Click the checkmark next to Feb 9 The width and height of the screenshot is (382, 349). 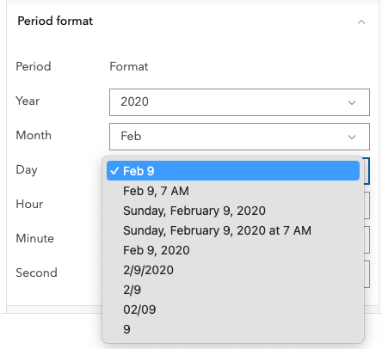click(x=114, y=171)
